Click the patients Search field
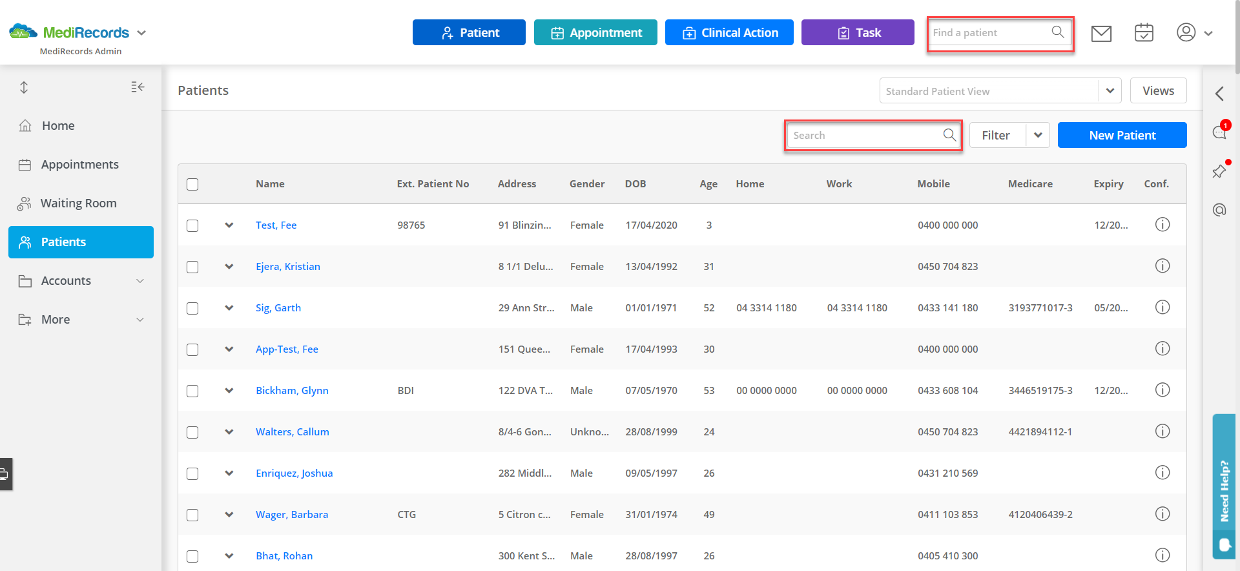Image resolution: width=1240 pixels, height=571 pixels. tap(873, 135)
